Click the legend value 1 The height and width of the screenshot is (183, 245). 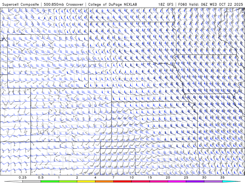pos(59,178)
